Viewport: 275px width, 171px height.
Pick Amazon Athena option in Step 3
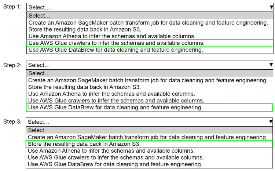(x=111, y=150)
